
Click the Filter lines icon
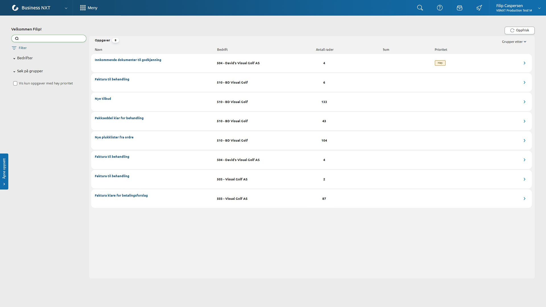[x=14, y=48]
